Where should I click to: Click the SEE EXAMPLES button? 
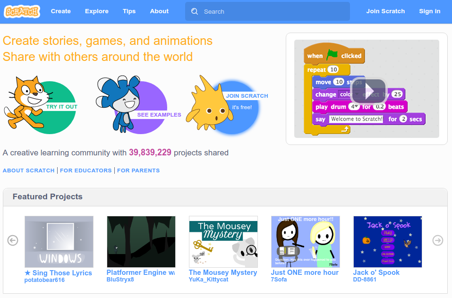click(159, 115)
